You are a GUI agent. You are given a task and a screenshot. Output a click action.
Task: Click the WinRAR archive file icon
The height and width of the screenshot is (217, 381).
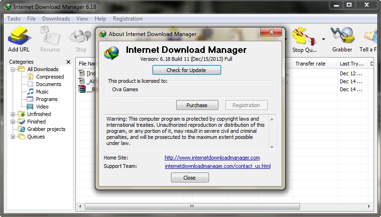(82, 89)
